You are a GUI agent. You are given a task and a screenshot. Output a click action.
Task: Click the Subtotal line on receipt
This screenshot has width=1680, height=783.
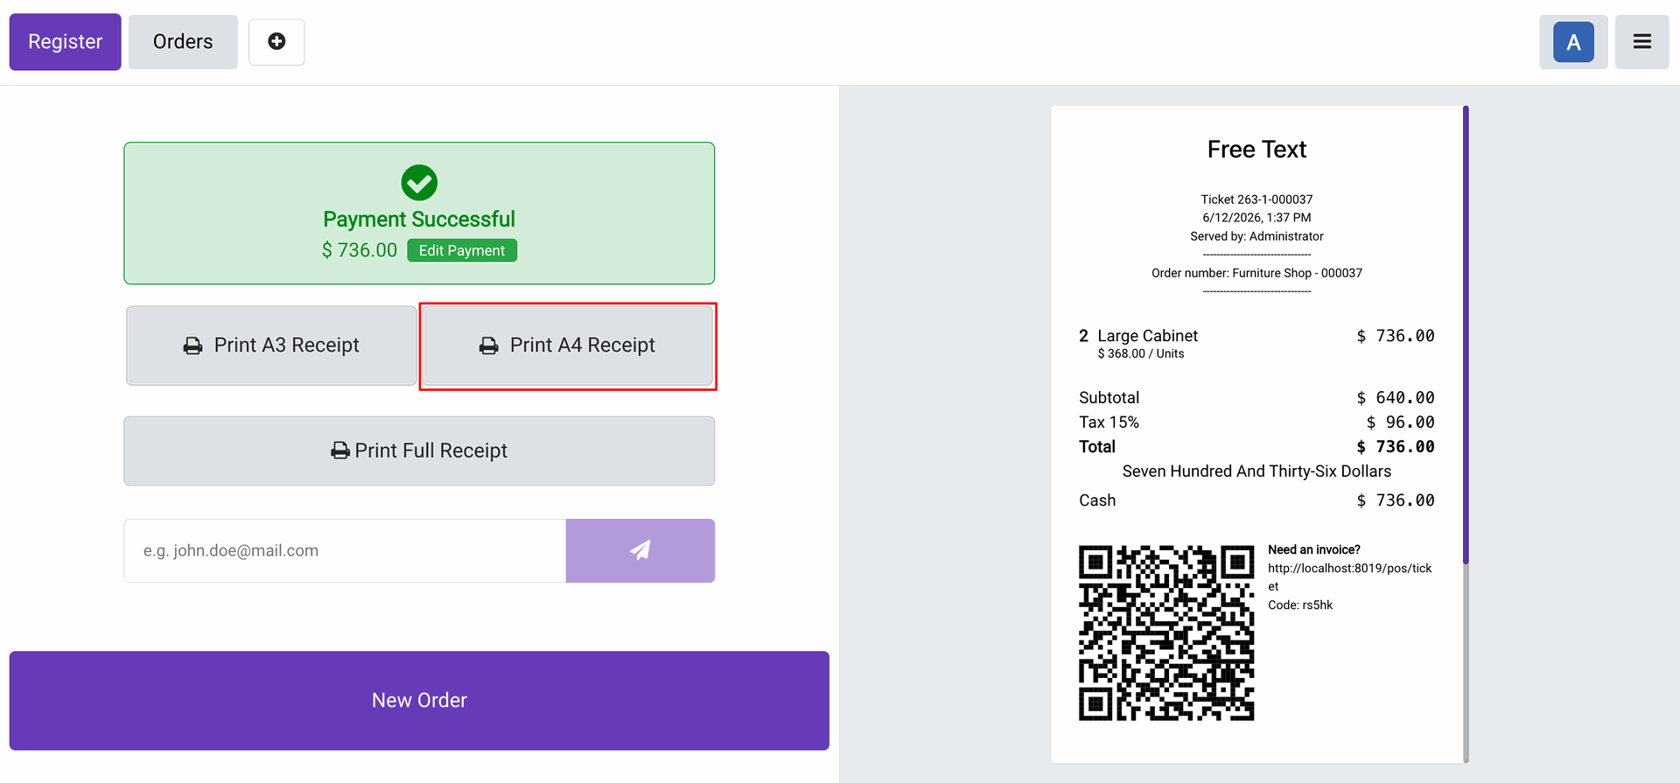point(1256,398)
